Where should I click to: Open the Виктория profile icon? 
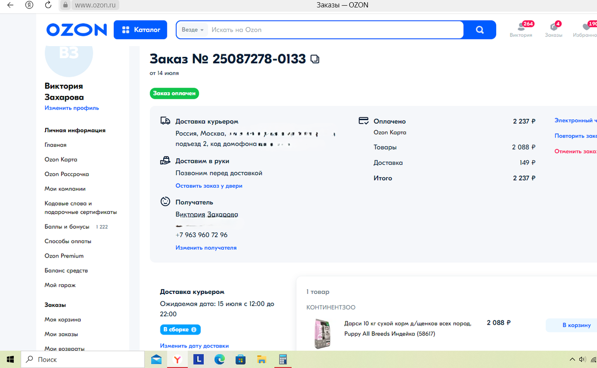coord(521,29)
